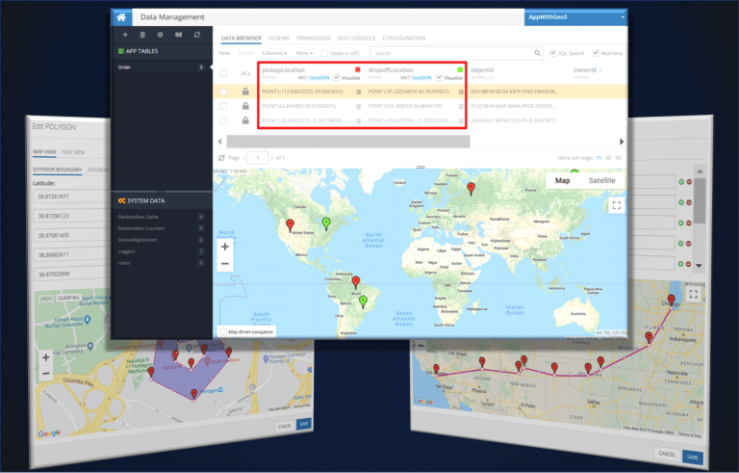The image size is (739, 473).
Task: Click the search magnifier icon
Action: coord(537,53)
